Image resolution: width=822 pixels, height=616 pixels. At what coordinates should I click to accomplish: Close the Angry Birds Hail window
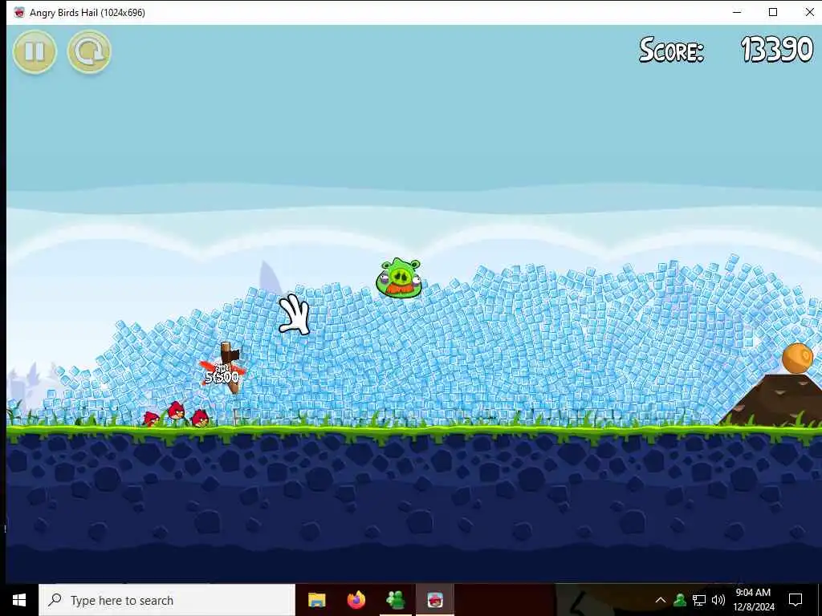click(x=809, y=12)
